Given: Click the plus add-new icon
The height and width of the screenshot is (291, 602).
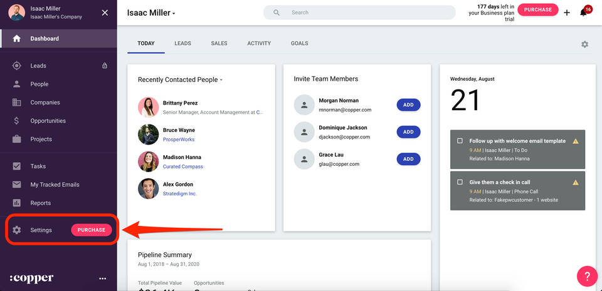Looking at the screenshot, I should click(x=567, y=13).
